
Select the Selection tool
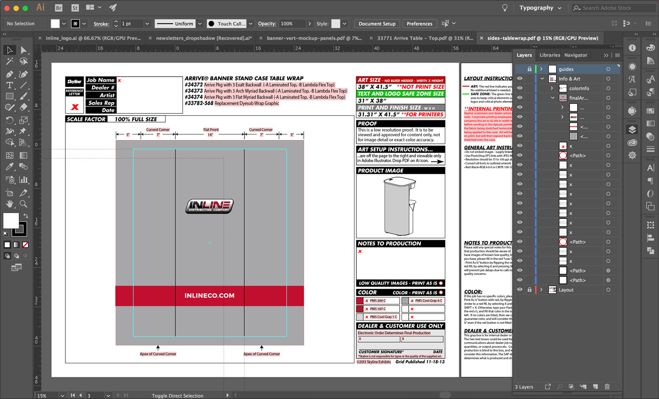coord(9,50)
